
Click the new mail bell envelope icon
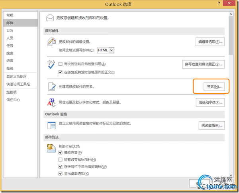[x=51, y=148]
